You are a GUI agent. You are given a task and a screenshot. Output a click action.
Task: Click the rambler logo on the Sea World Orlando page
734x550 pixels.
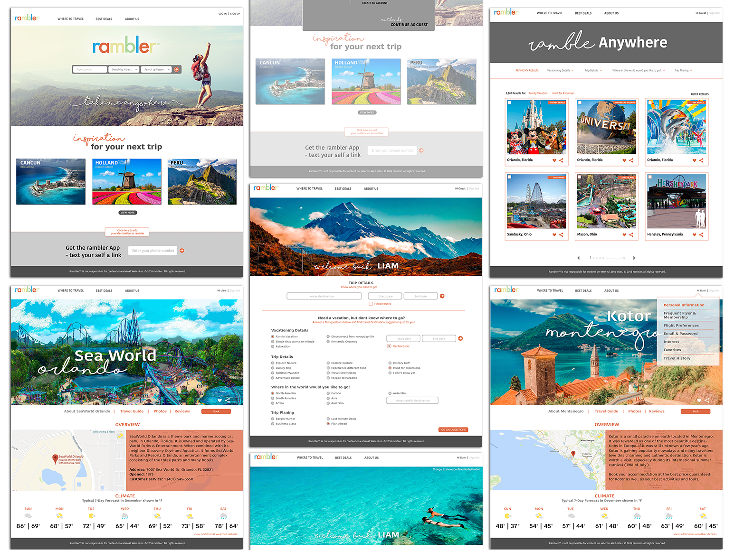coord(27,289)
